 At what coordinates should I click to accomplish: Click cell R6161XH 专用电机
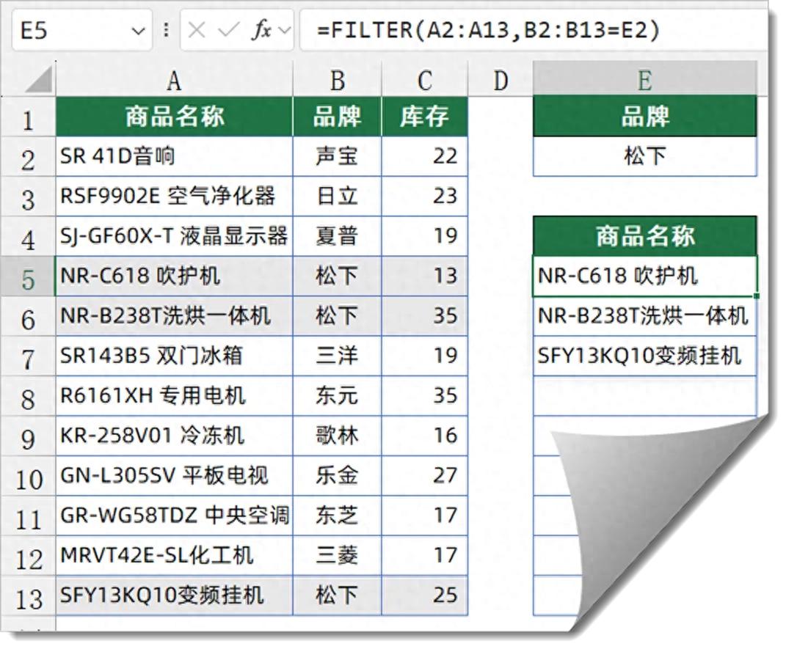pyautogui.click(x=174, y=396)
